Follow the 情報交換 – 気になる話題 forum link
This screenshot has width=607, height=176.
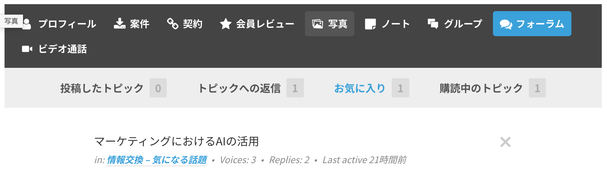(x=156, y=160)
